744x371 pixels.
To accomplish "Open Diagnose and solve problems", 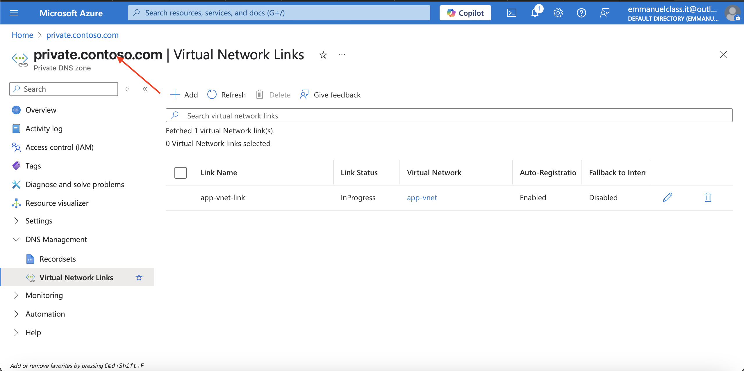I will tap(75, 184).
